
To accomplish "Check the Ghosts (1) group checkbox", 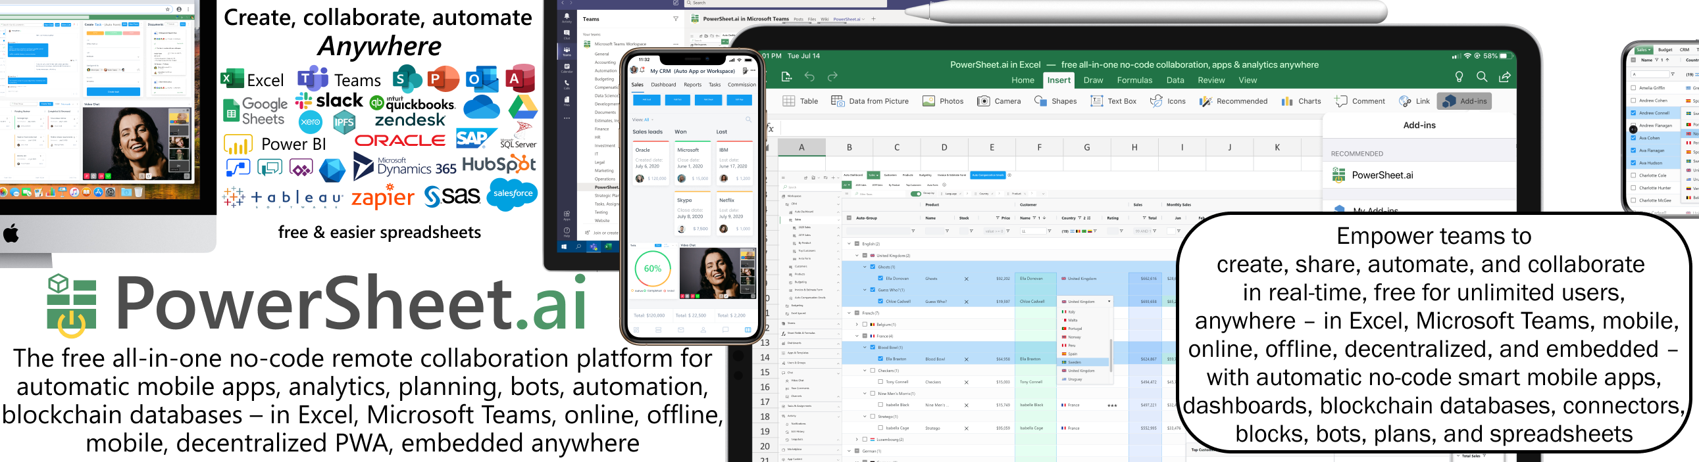I will click(872, 267).
